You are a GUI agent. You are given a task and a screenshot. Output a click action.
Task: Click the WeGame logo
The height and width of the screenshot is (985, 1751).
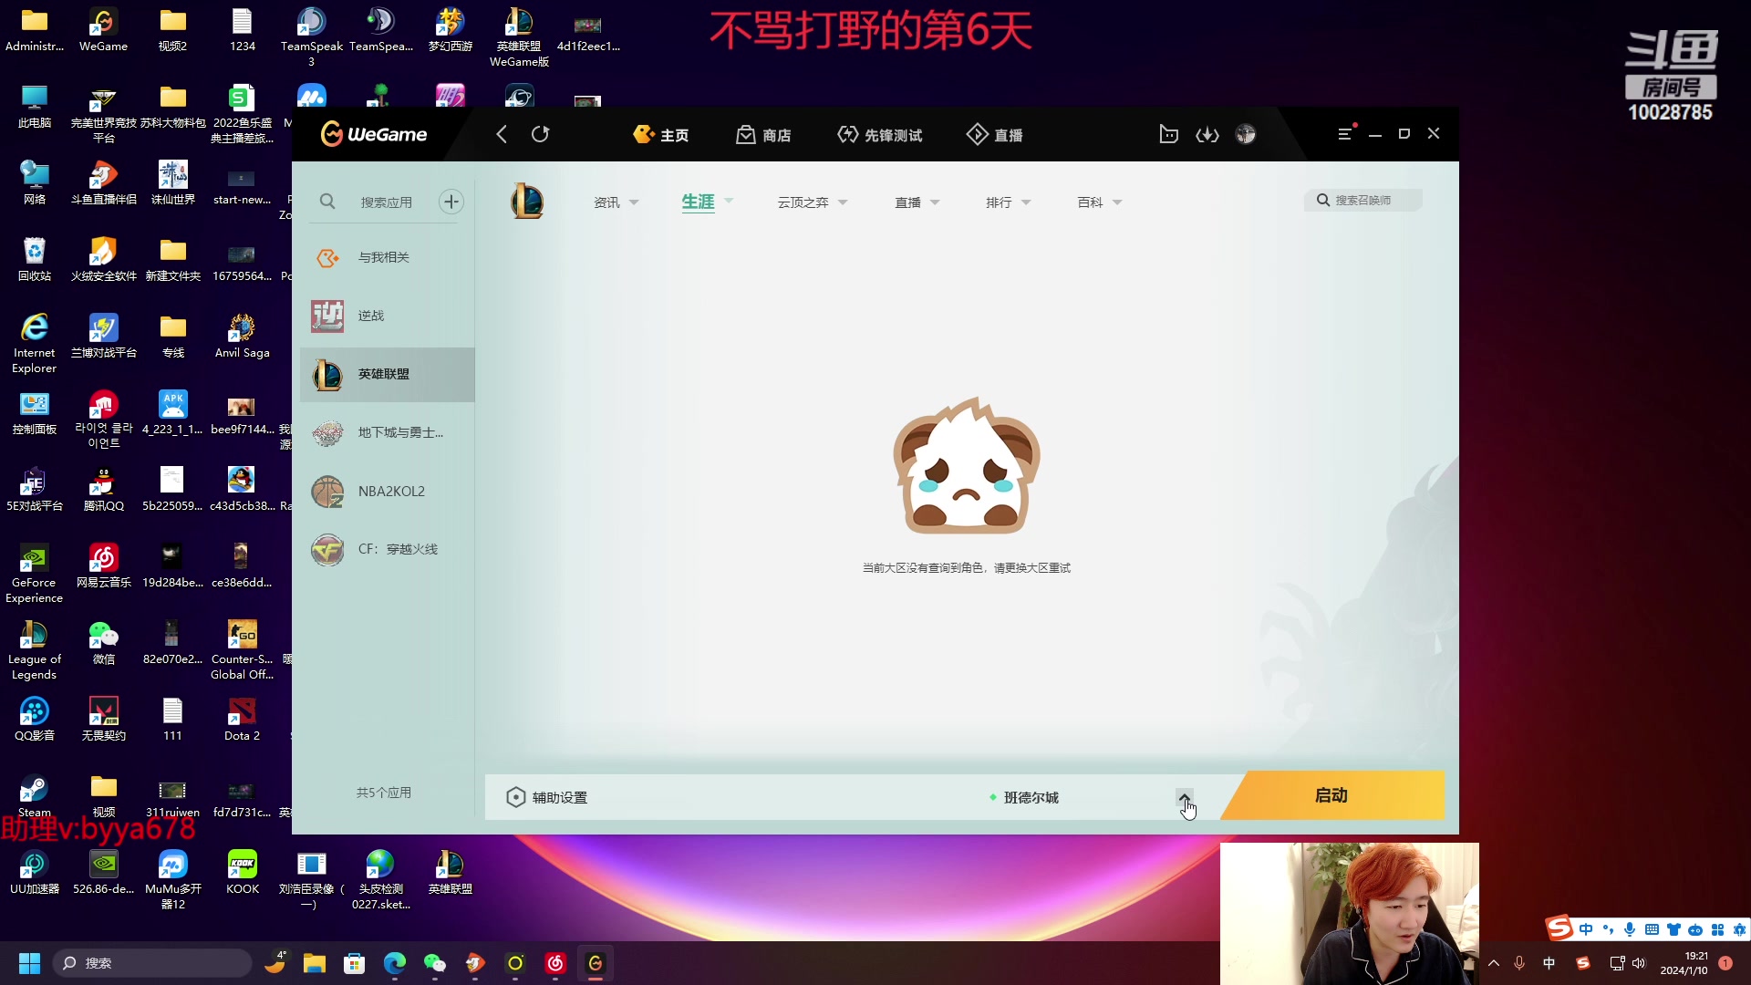pos(374,134)
